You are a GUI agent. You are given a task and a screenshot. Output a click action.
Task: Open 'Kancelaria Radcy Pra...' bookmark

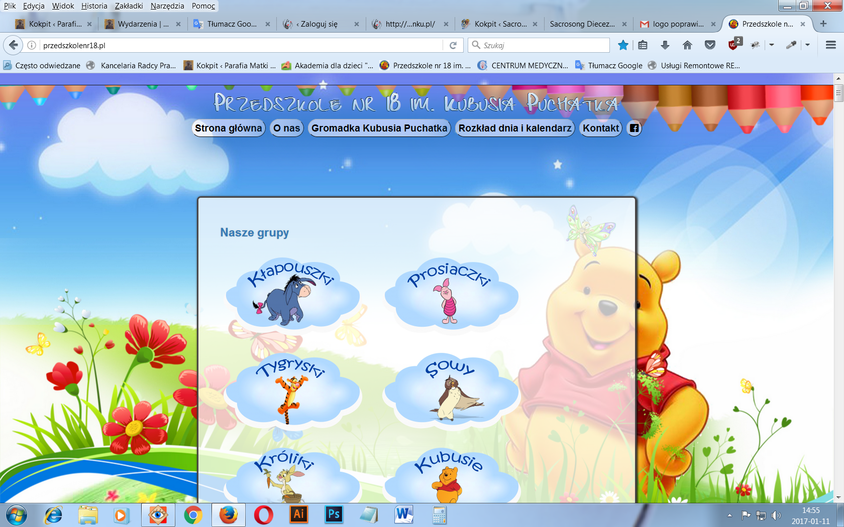tap(132, 65)
